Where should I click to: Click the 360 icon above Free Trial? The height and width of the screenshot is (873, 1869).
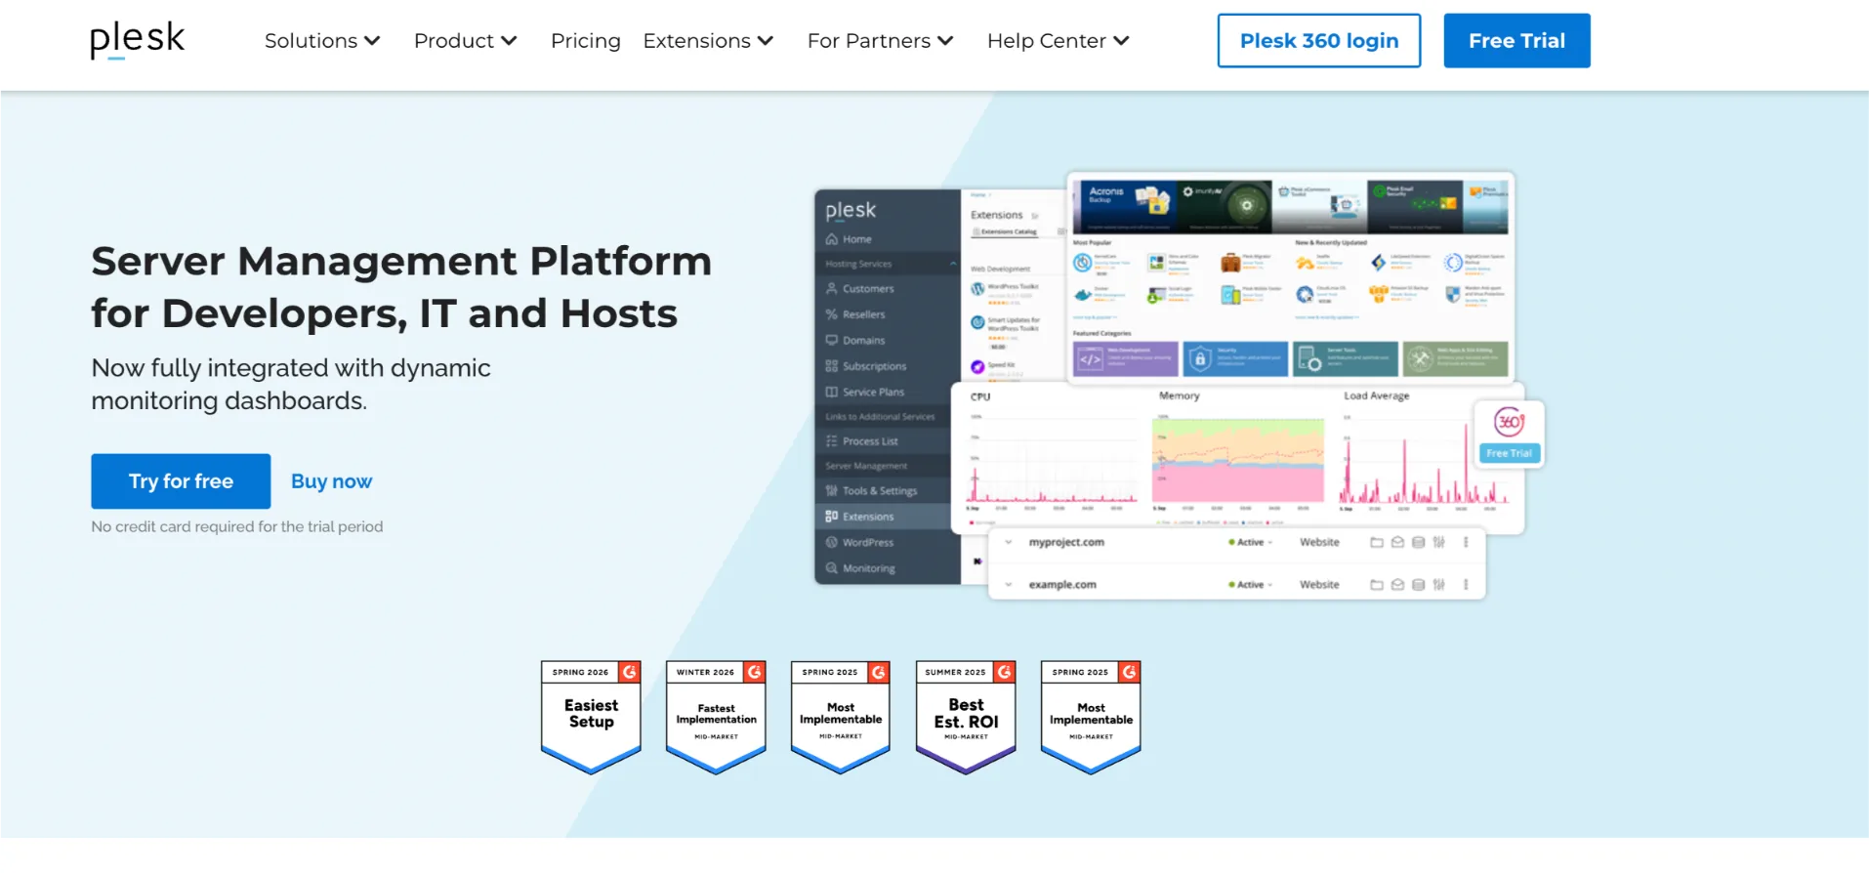click(x=1509, y=422)
